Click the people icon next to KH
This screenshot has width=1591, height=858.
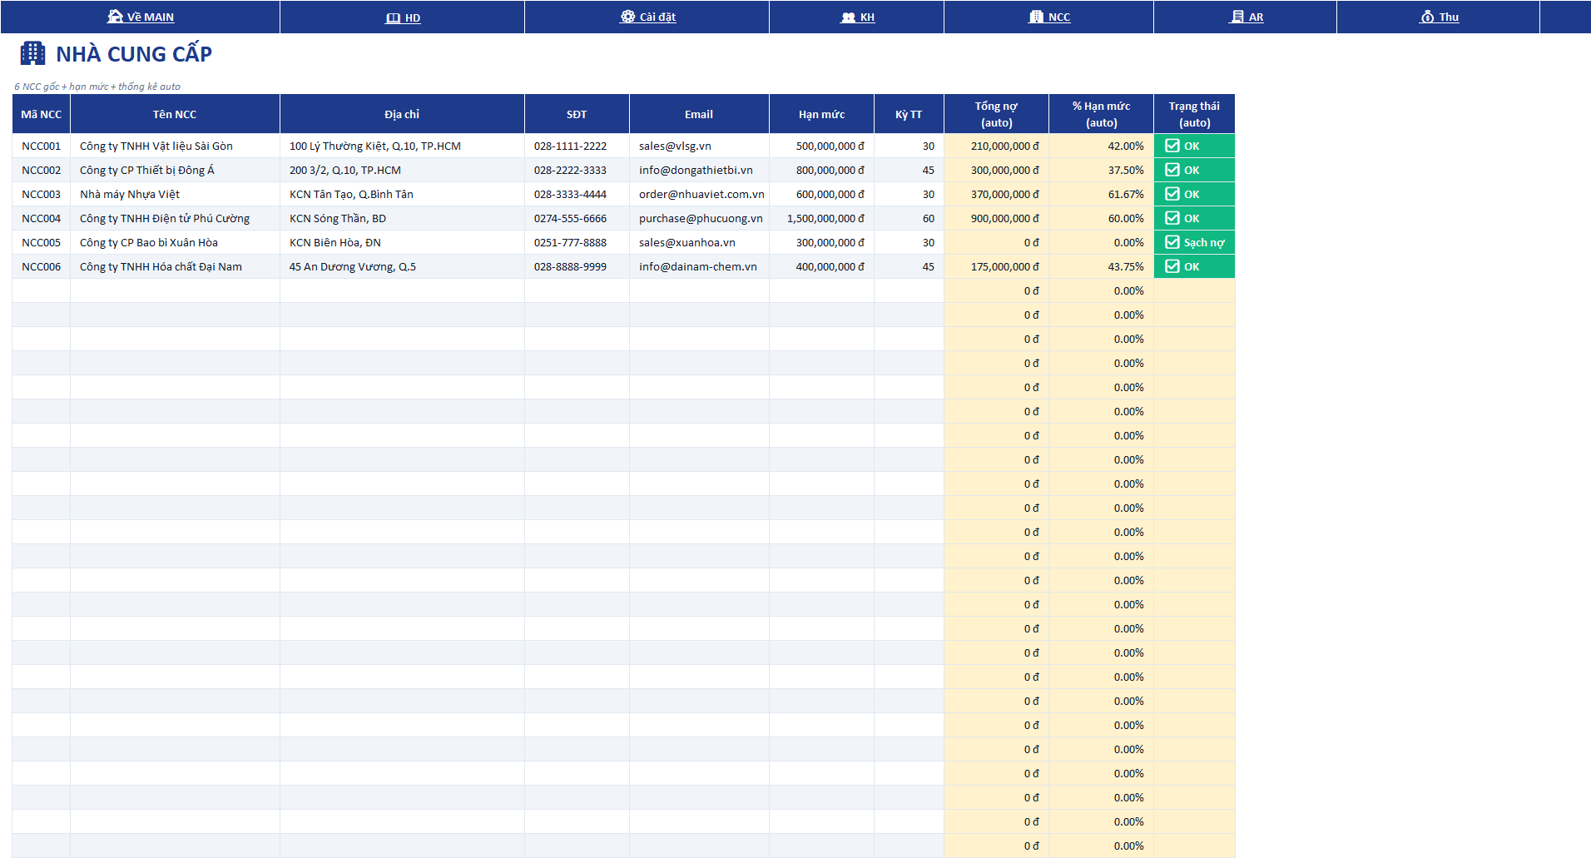849,17
